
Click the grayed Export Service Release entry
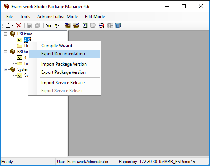click(x=65, y=91)
